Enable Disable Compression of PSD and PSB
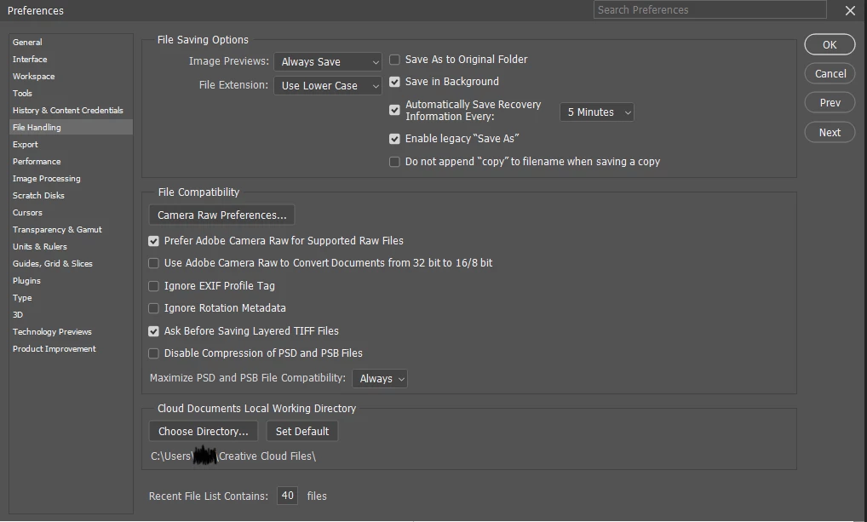The height and width of the screenshot is (522, 867). [x=153, y=353]
